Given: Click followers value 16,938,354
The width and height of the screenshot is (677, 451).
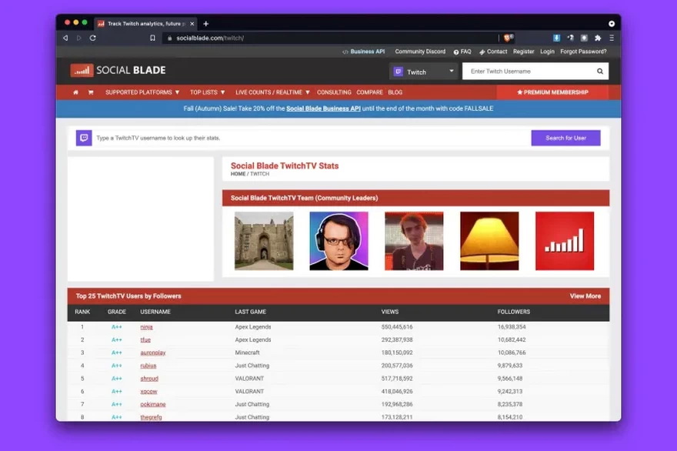Looking at the screenshot, I should pyautogui.click(x=512, y=327).
